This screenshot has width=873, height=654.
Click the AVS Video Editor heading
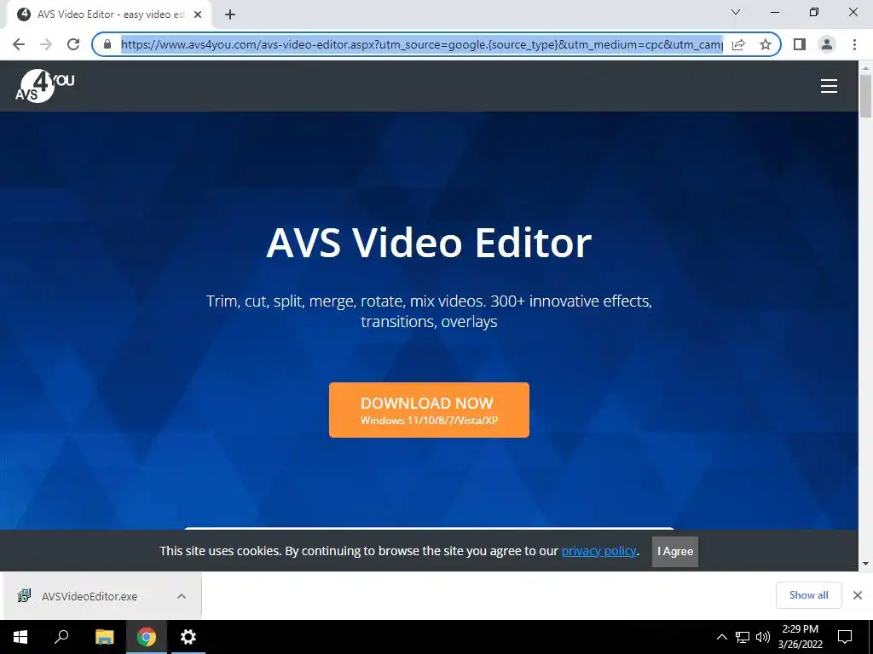(x=429, y=243)
